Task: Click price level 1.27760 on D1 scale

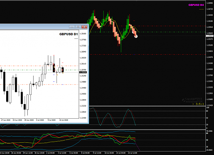Action: (x=83, y=40)
